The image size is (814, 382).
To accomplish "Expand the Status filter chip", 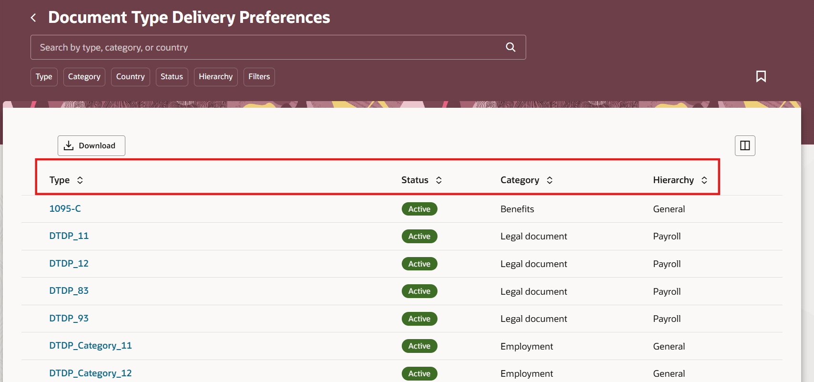I will pos(172,77).
